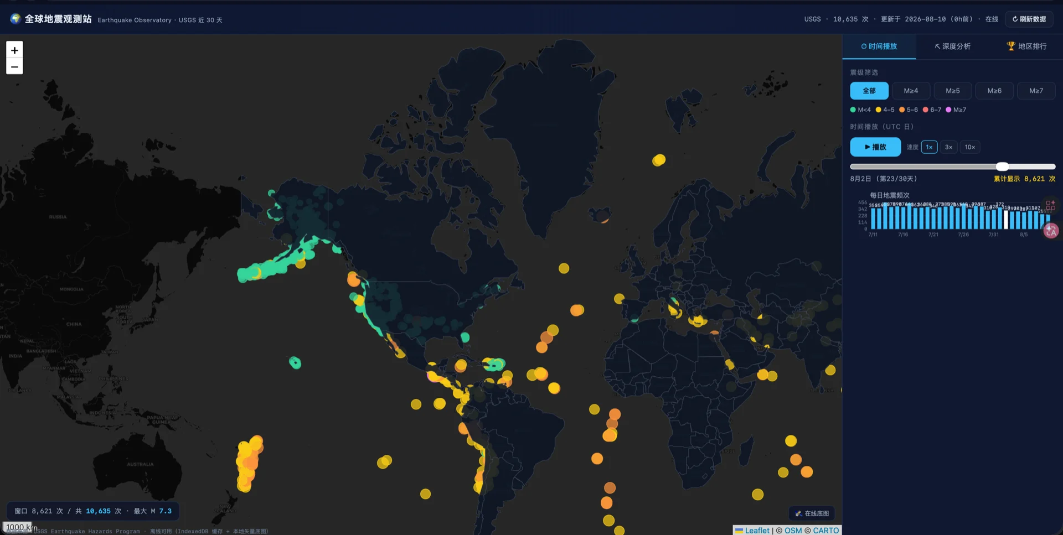Click the yellow earthquake marker north of Scandinavia
Image resolution: width=1063 pixels, height=535 pixels.
[659, 160]
